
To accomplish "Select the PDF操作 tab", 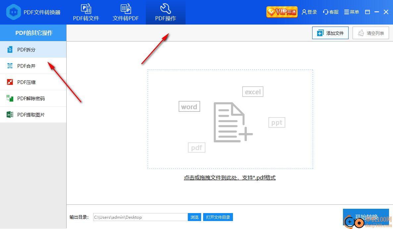I will pos(165,12).
